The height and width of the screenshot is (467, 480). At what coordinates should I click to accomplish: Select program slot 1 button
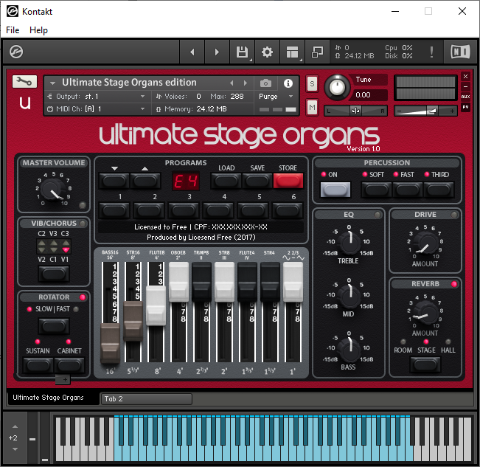(x=114, y=211)
